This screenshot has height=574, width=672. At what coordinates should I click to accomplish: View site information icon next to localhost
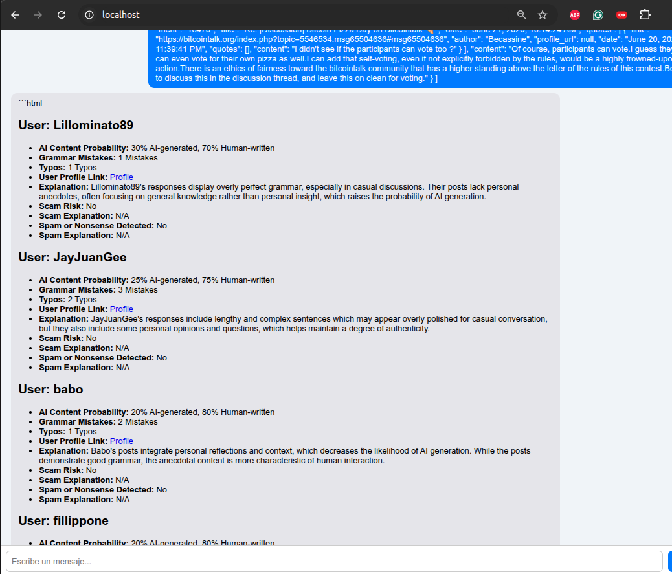click(89, 15)
